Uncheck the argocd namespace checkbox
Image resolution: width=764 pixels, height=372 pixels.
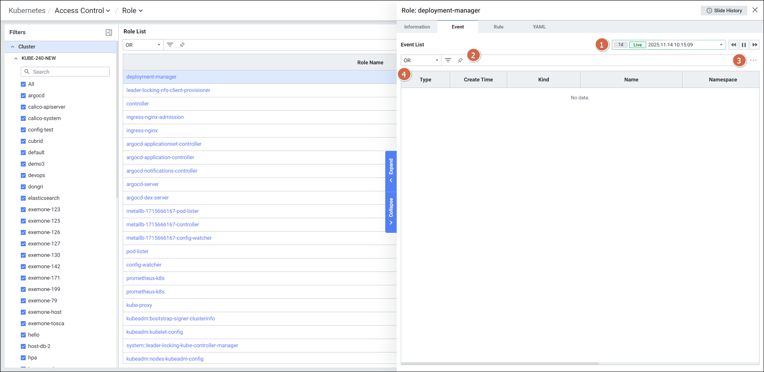pyautogui.click(x=23, y=96)
